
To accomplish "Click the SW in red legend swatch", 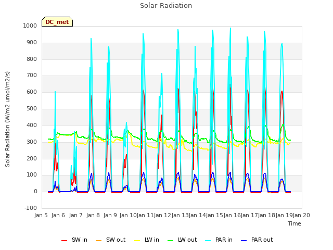I will point(64,241).
